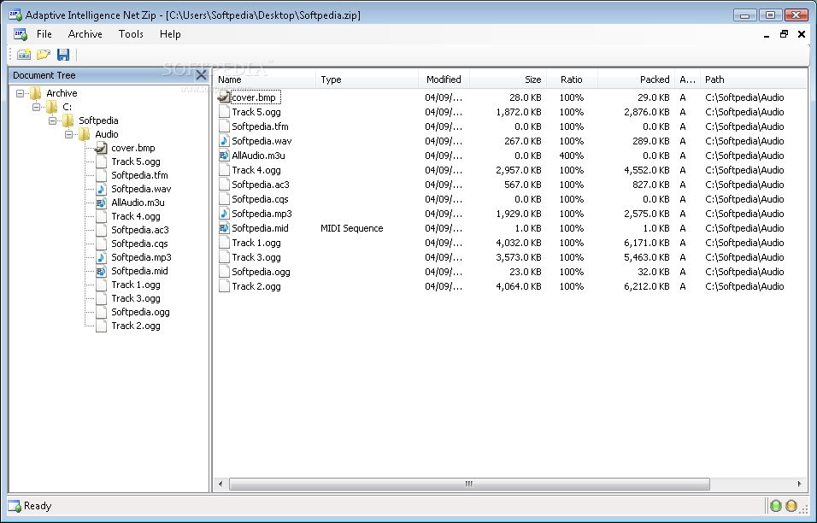The height and width of the screenshot is (523, 817).
Task: Collapse the C: tree node
Action: click(x=36, y=107)
